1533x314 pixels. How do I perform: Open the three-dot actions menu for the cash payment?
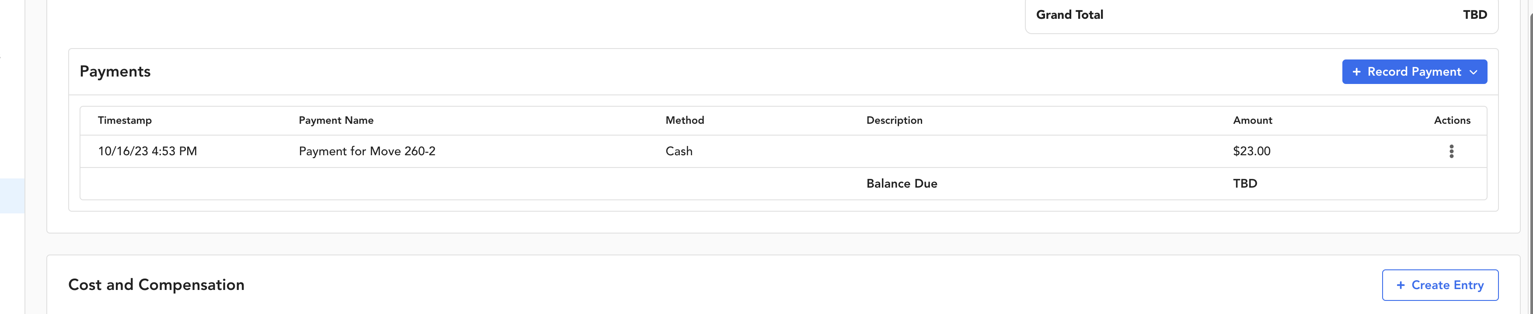(x=1451, y=151)
